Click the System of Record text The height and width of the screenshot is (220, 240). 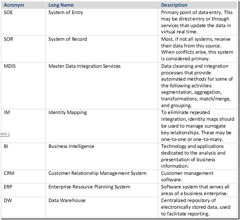(x=68, y=39)
